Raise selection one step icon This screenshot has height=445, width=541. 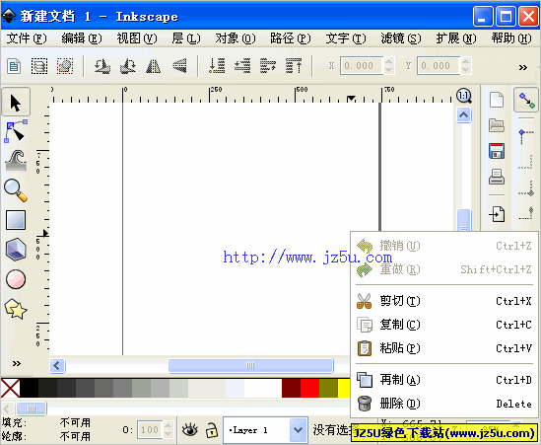[268, 66]
